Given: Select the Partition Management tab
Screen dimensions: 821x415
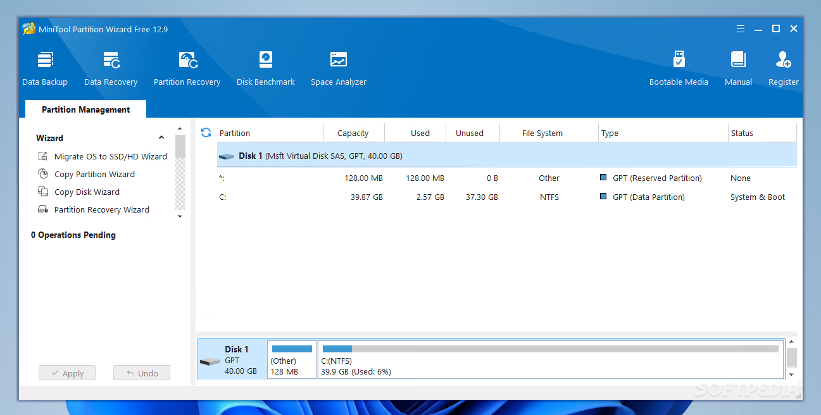Looking at the screenshot, I should point(85,109).
